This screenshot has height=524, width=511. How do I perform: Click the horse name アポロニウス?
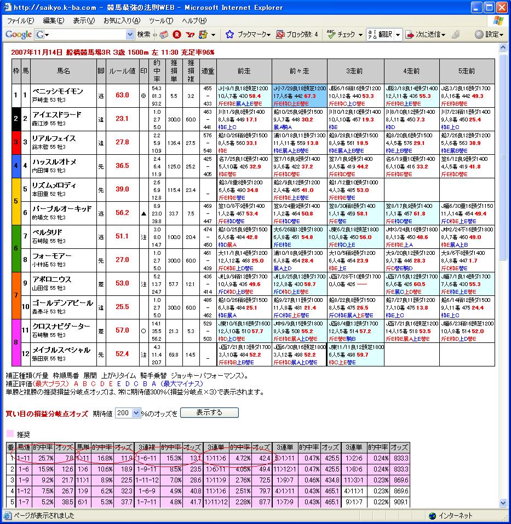click(51, 280)
